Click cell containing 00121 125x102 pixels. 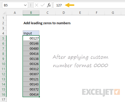[x=31, y=79]
